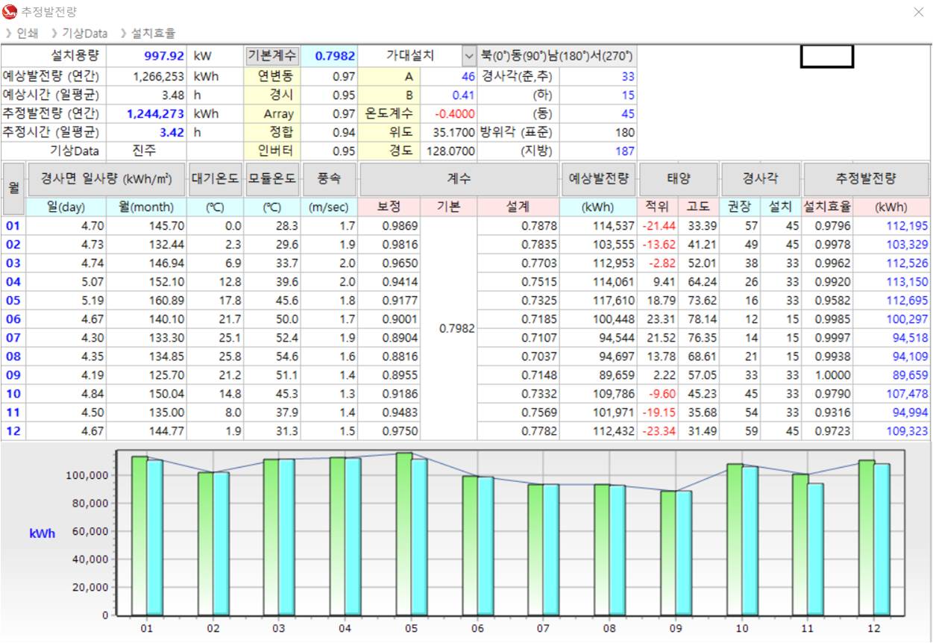
Task: Click the 경사면 일사량 header button
Action: 106,179
